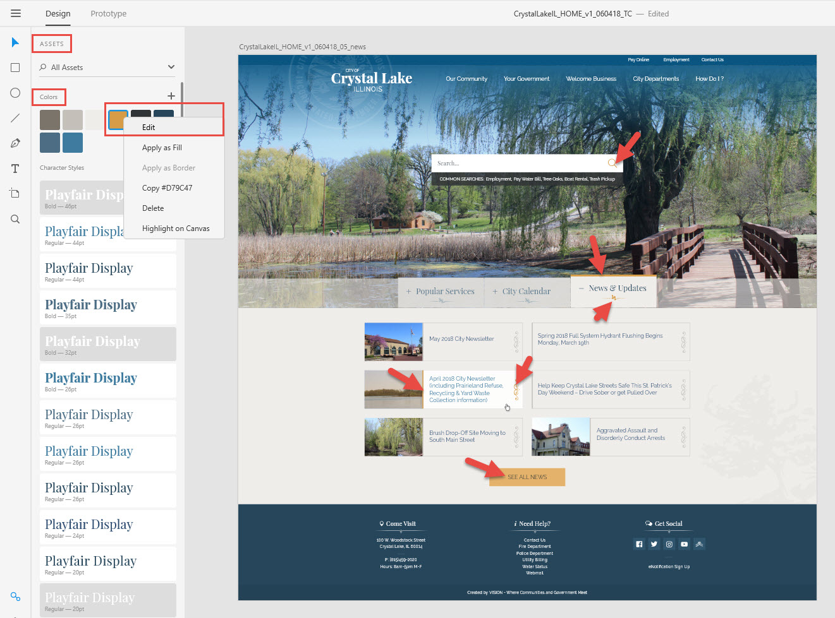Click the Utility Billing footer link
Image resolution: width=835 pixels, height=618 pixels.
tap(535, 560)
